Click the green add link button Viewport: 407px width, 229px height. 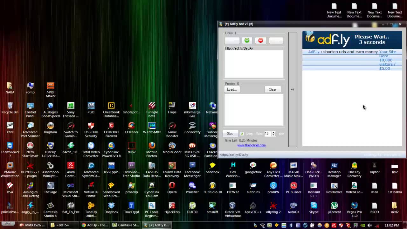pyautogui.click(x=247, y=40)
